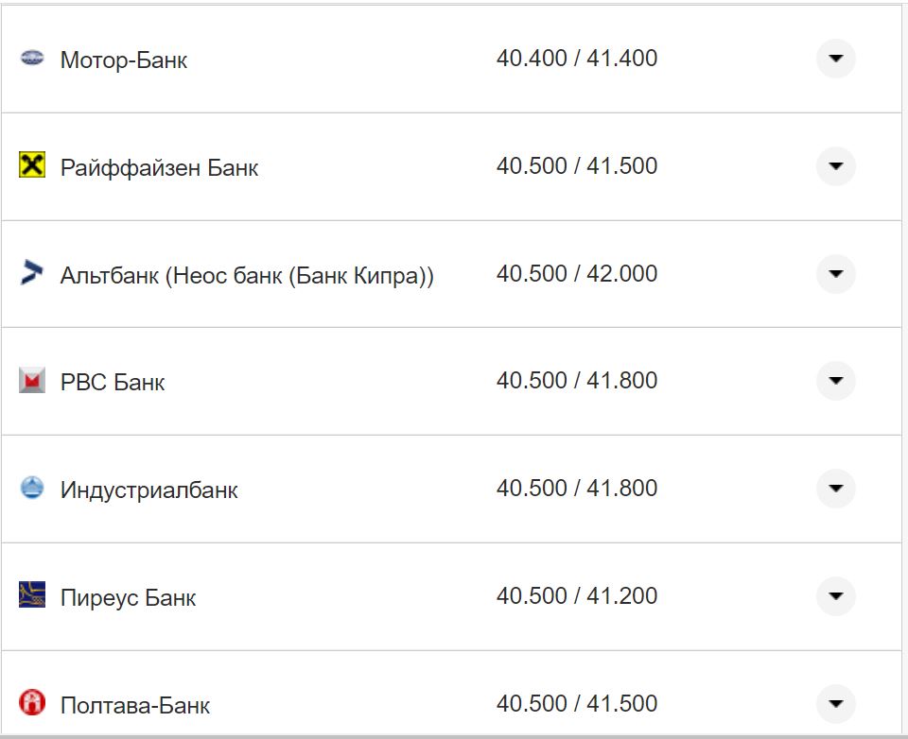Click the Полтава-Банк red circle logo
908x739 pixels.
[32, 702]
